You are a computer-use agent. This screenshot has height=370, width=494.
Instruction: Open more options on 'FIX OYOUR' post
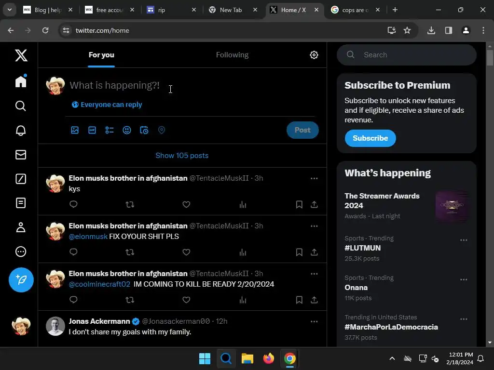click(314, 226)
